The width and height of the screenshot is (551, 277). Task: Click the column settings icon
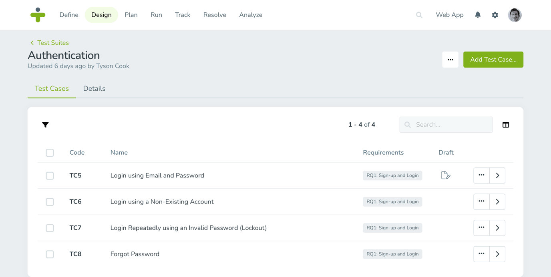click(505, 124)
